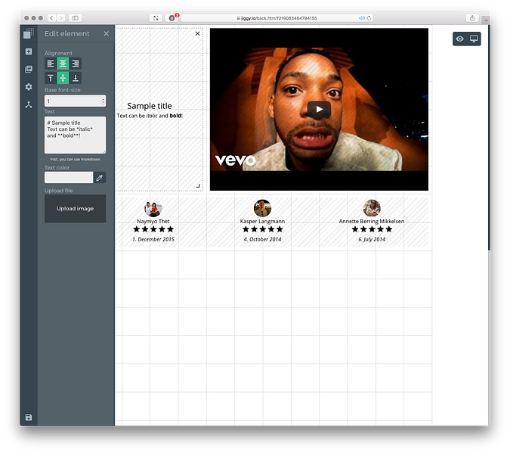Click the jiggy logo icon in the sidebar
Viewport: 510px width, 454px height.
click(x=29, y=33)
